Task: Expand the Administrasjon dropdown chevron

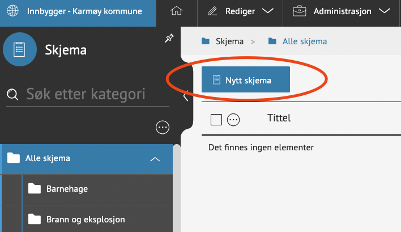Action: 385,11
